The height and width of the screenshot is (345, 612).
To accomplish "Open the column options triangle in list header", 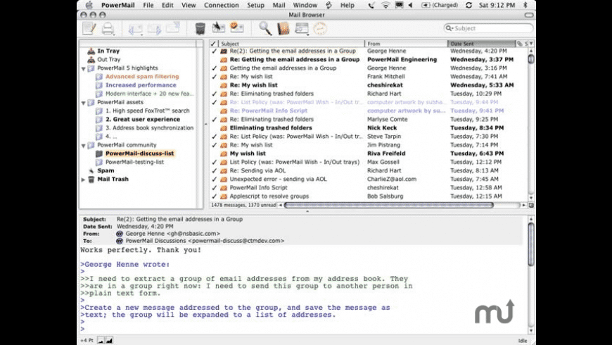I will coord(531,44).
